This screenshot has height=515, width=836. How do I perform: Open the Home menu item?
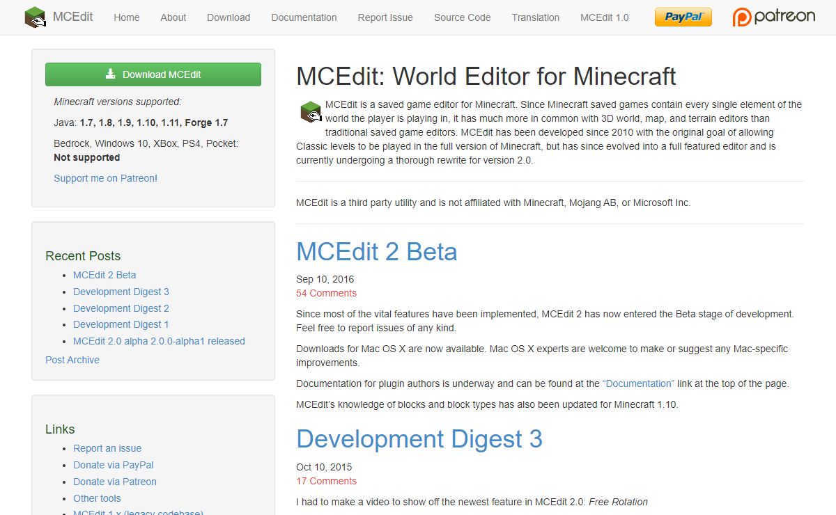coord(127,17)
